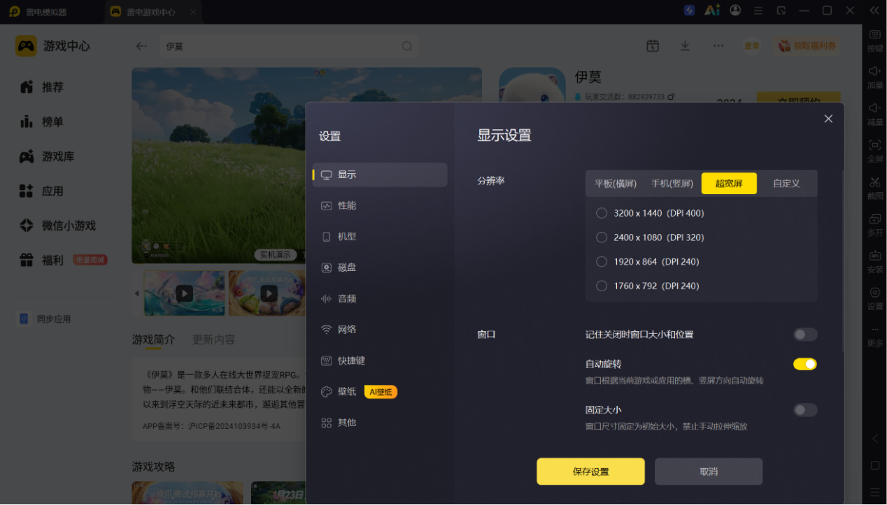Click the search magnifier icon
Viewport: 887px width, 505px height.
pyautogui.click(x=407, y=46)
